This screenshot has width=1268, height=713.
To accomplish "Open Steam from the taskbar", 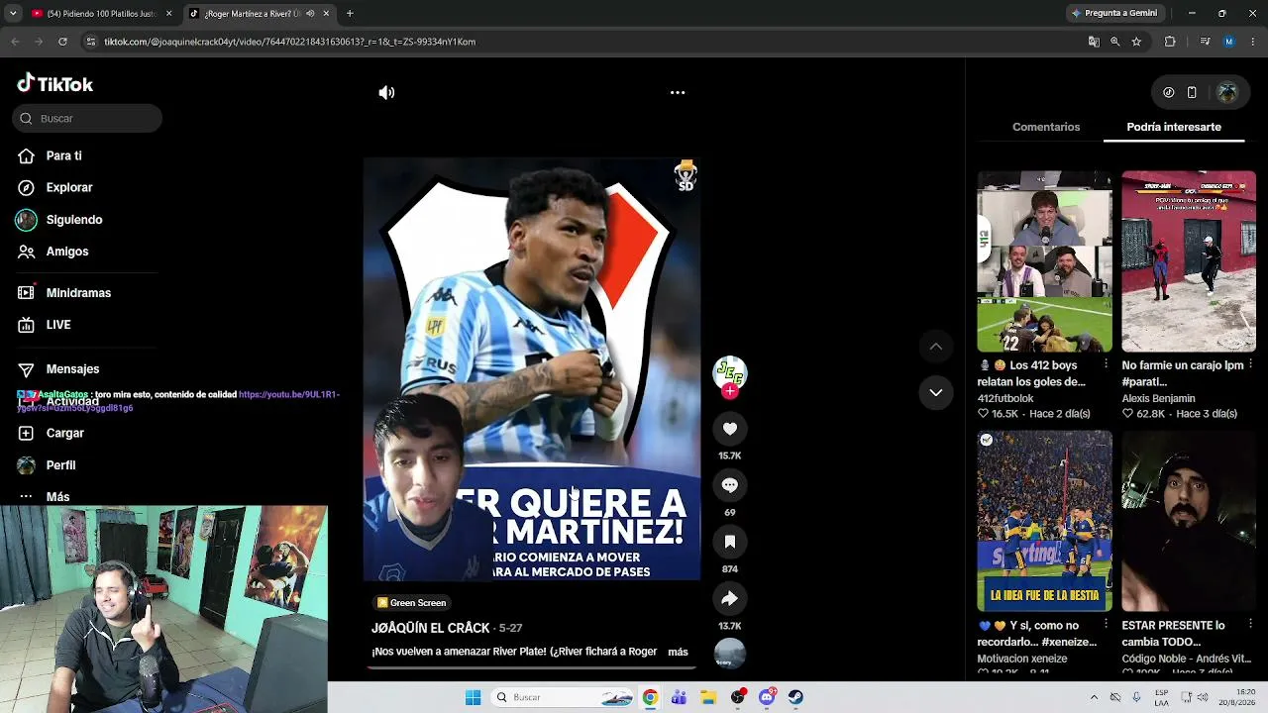I will (x=795, y=697).
